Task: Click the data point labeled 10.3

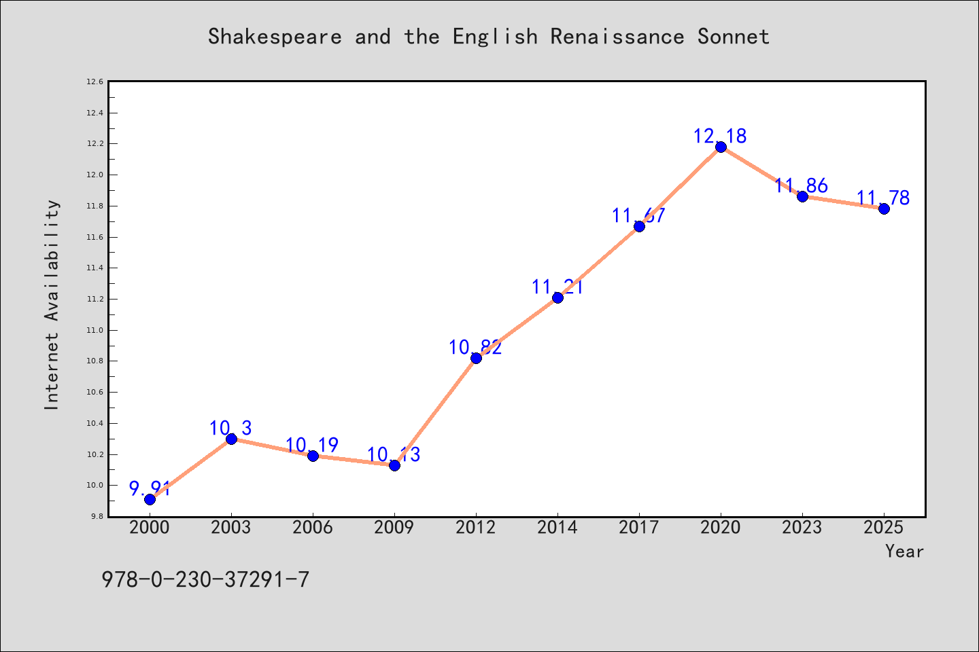Action: point(231,439)
